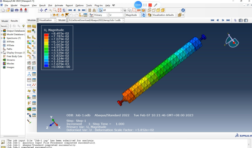252x148 pixels.
Task: Click the Pan View tool
Action: point(41,10)
